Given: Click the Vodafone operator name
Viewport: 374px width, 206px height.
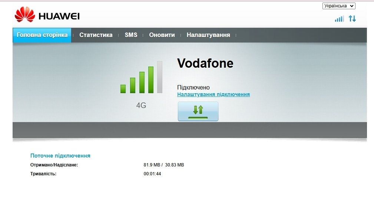Looking at the screenshot, I should pos(205,63).
